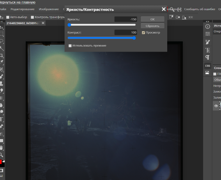Open the Изображение menu
Image resolution: width=221 pixels, height=180 pixels.
49,9
